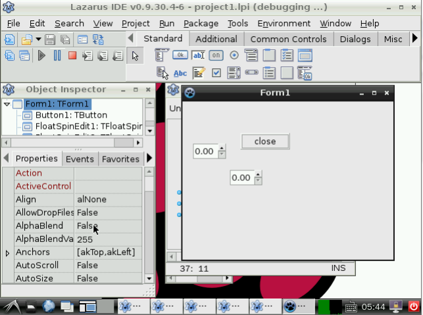
Task: Select the arrow selection tool in palette
Action: [135, 56]
